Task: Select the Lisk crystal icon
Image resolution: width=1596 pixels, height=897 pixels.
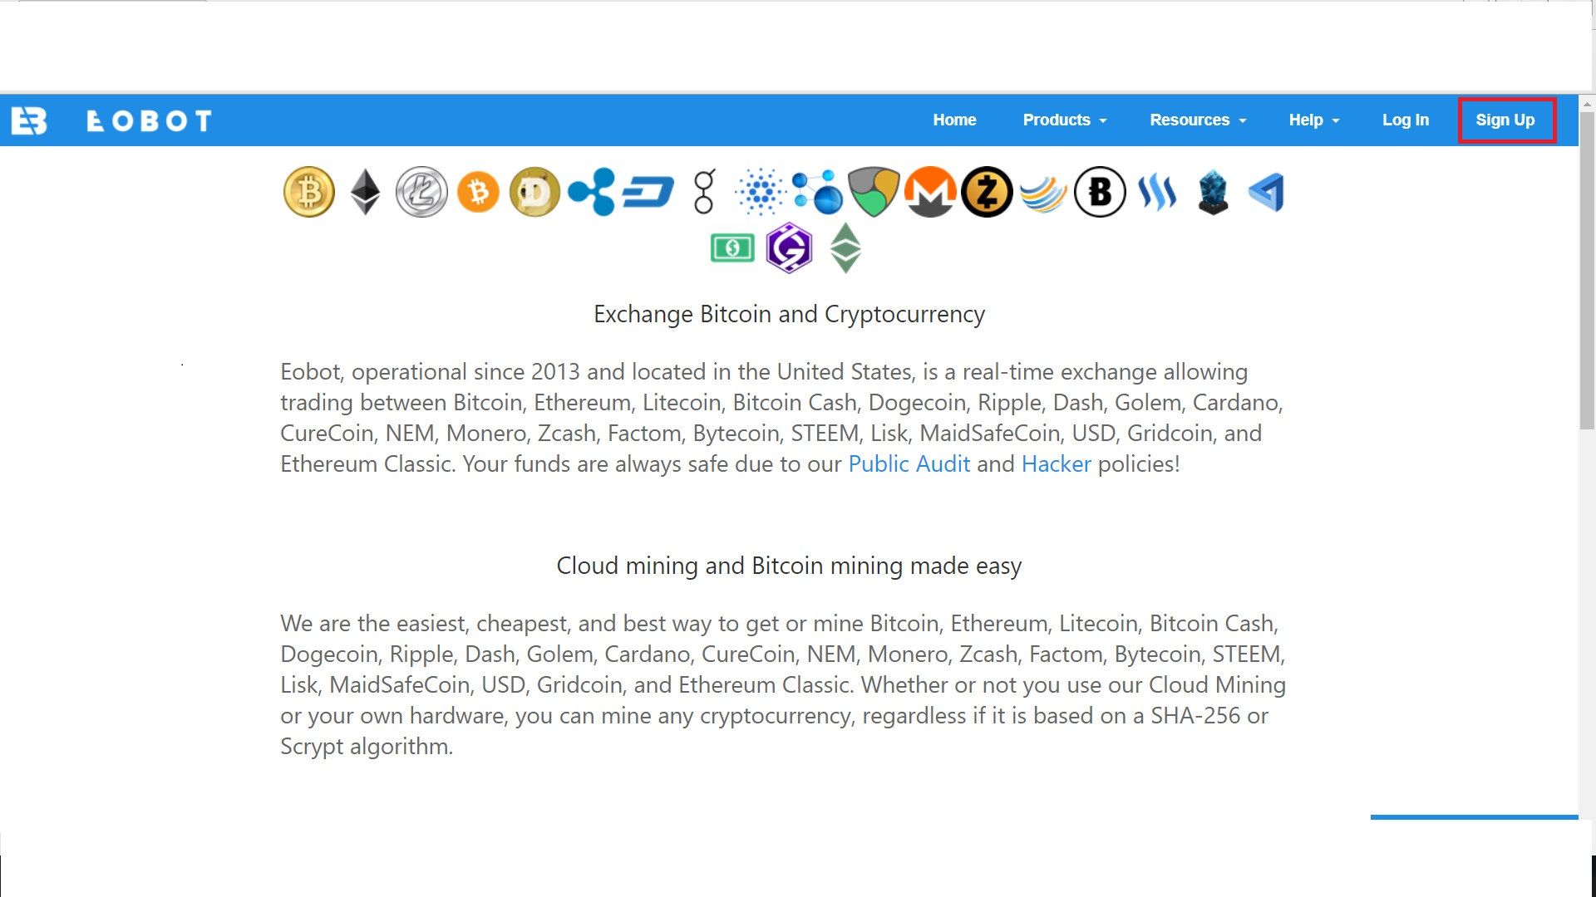Action: (1213, 192)
